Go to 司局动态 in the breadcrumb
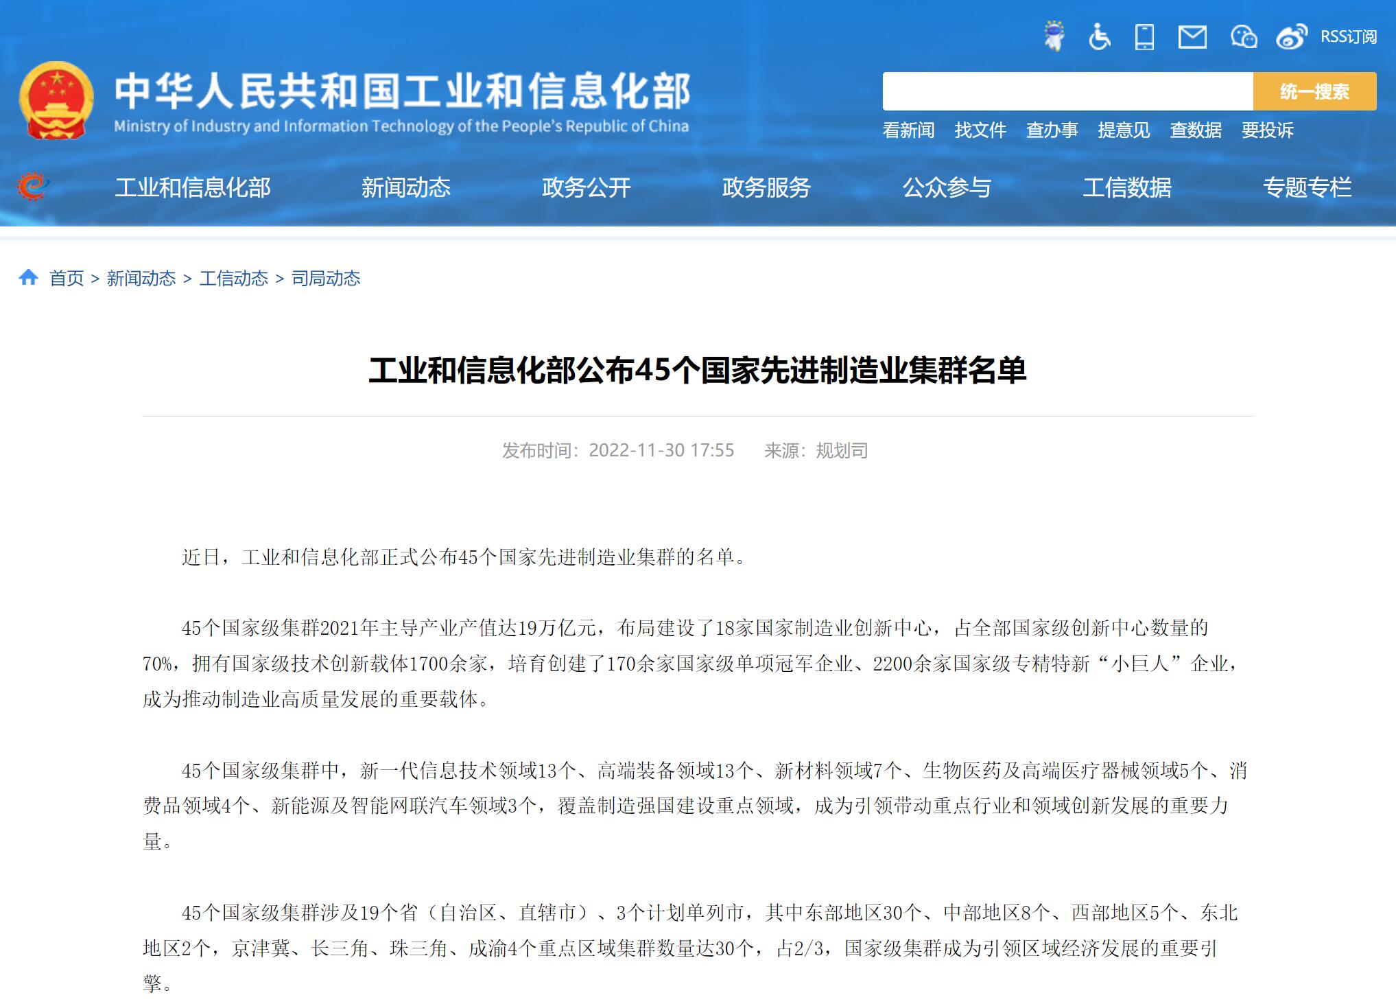Screen dimensions: 1396x1004 tap(326, 278)
